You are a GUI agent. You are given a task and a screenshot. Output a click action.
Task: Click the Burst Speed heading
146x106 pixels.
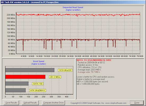[38, 61]
